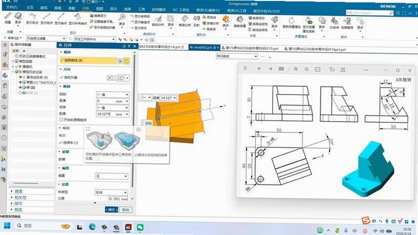The height and width of the screenshot is (235, 418).
Task: Open the history clock icon in resource bar
Action: [4, 137]
